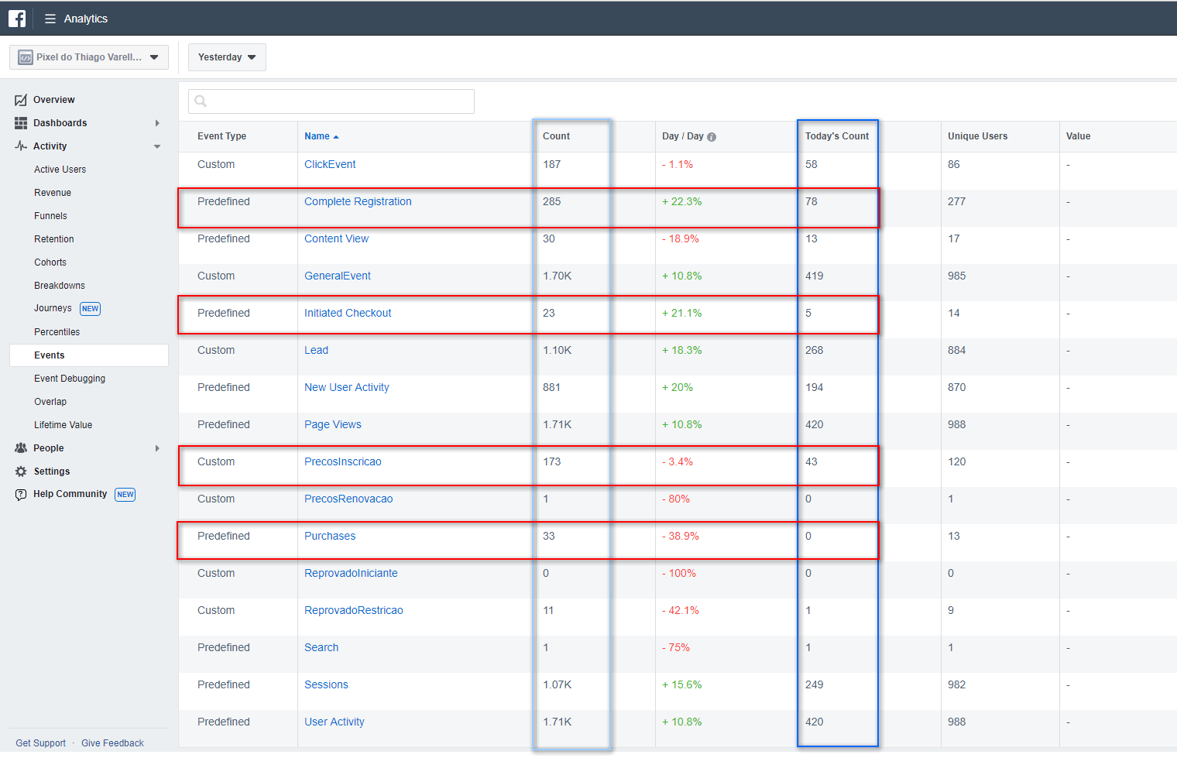Open the Purchases event link
This screenshot has height=758, width=1177.
(330, 536)
